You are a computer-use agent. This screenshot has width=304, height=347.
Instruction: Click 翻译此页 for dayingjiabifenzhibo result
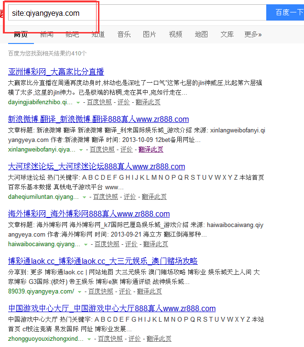pos(148,102)
